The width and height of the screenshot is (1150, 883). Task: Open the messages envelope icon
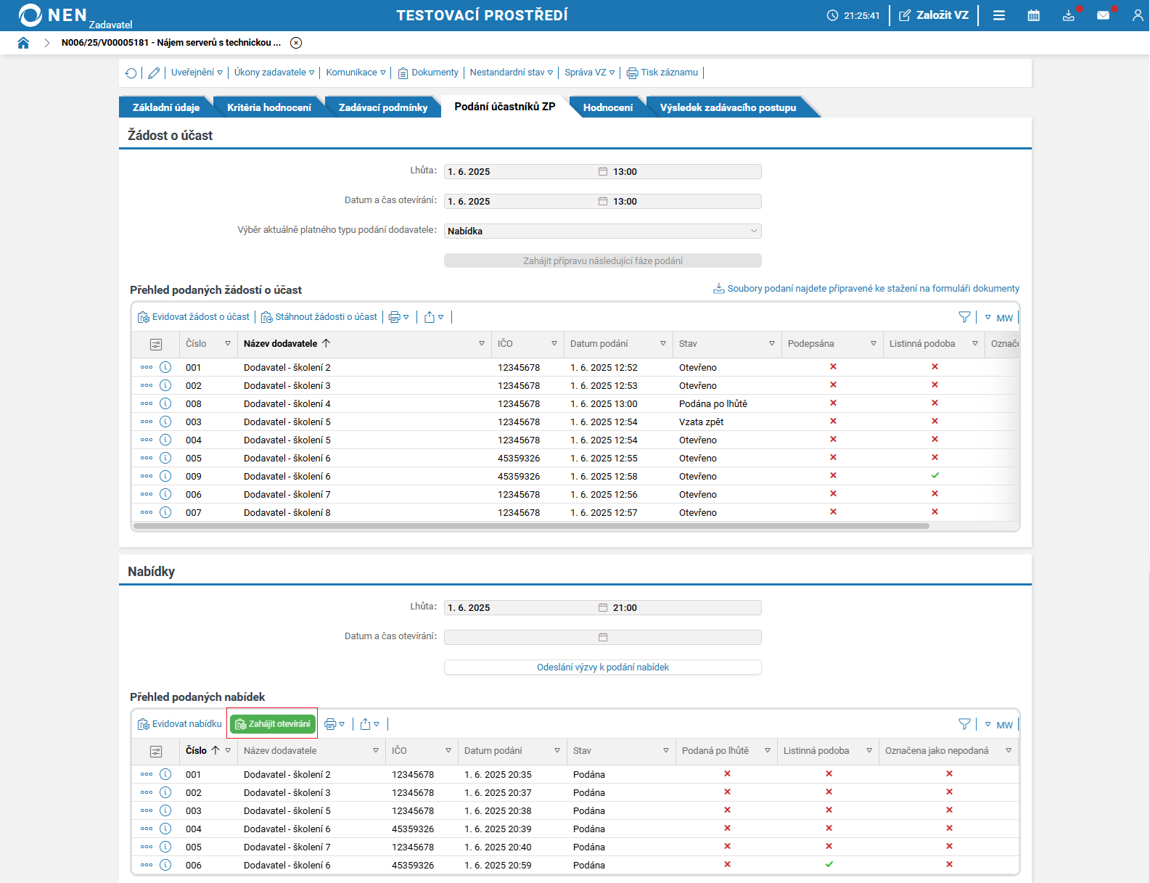tap(1103, 15)
